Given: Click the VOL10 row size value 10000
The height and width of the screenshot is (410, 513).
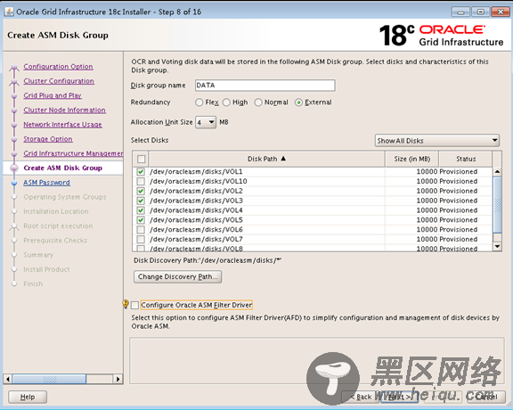Looking at the screenshot, I should click(427, 181).
